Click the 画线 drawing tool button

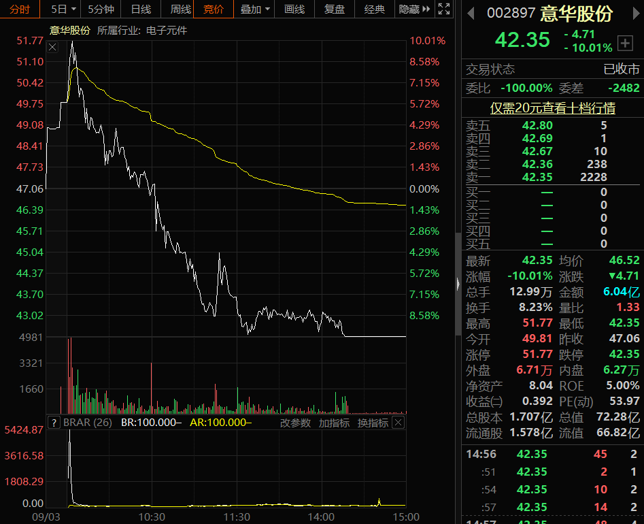294,9
